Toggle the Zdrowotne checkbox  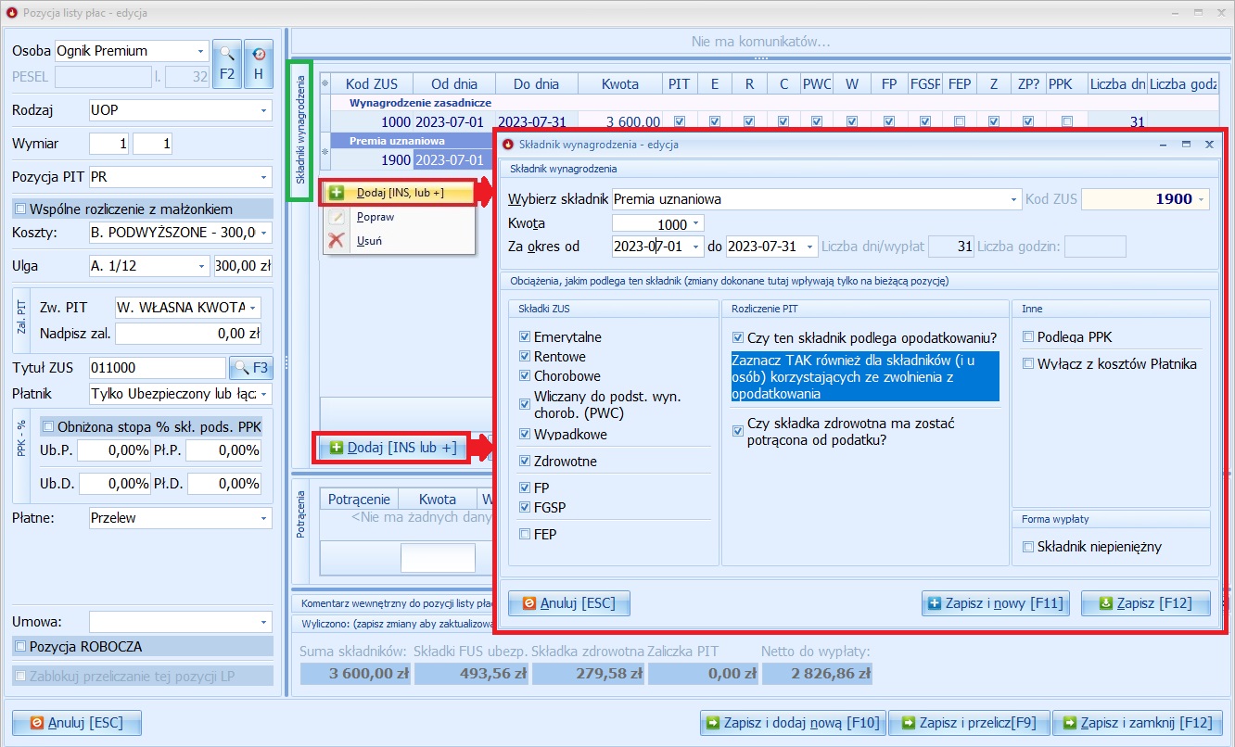point(525,461)
